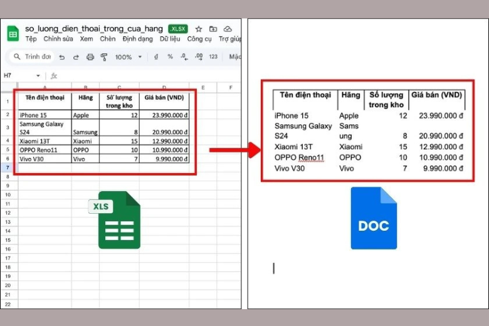489x326 pixels.
Task: Click the move to folder icon
Action: click(213, 29)
